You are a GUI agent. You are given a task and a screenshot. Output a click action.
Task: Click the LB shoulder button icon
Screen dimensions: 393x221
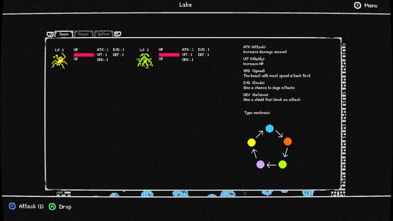pos(50,34)
